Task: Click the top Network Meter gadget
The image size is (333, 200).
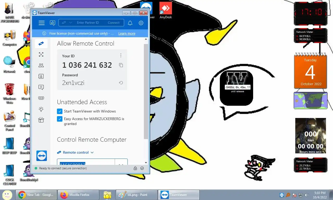Action: coord(310,36)
